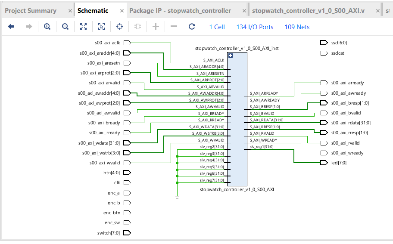The height and width of the screenshot is (244, 393).
Task: Expand the stopwatch_controller_v1_0_S00_AXI_inst block
Action: click(x=231, y=56)
